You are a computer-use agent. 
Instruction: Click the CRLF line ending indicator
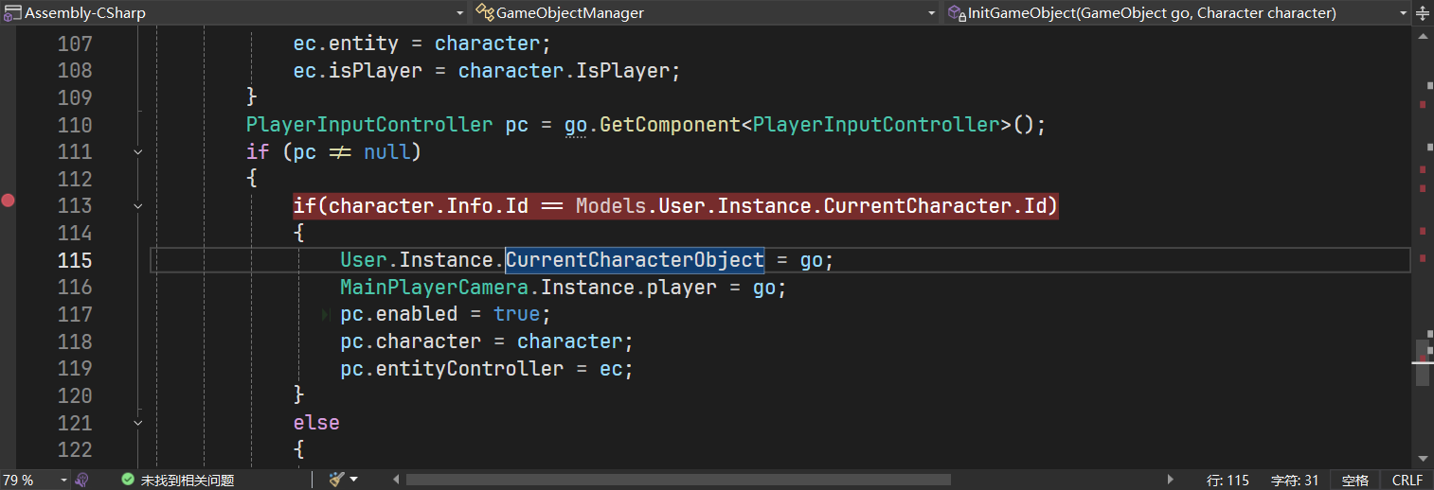point(1407,480)
